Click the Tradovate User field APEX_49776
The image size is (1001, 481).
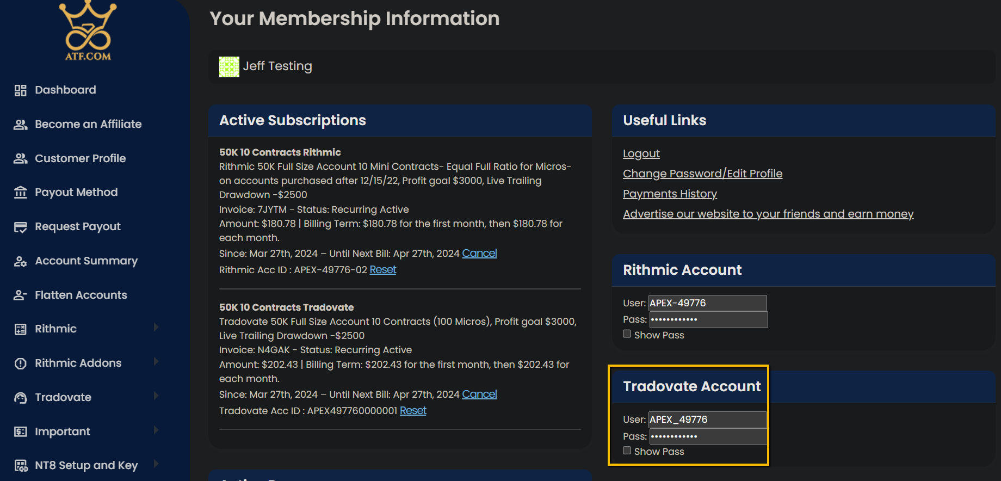click(x=708, y=420)
